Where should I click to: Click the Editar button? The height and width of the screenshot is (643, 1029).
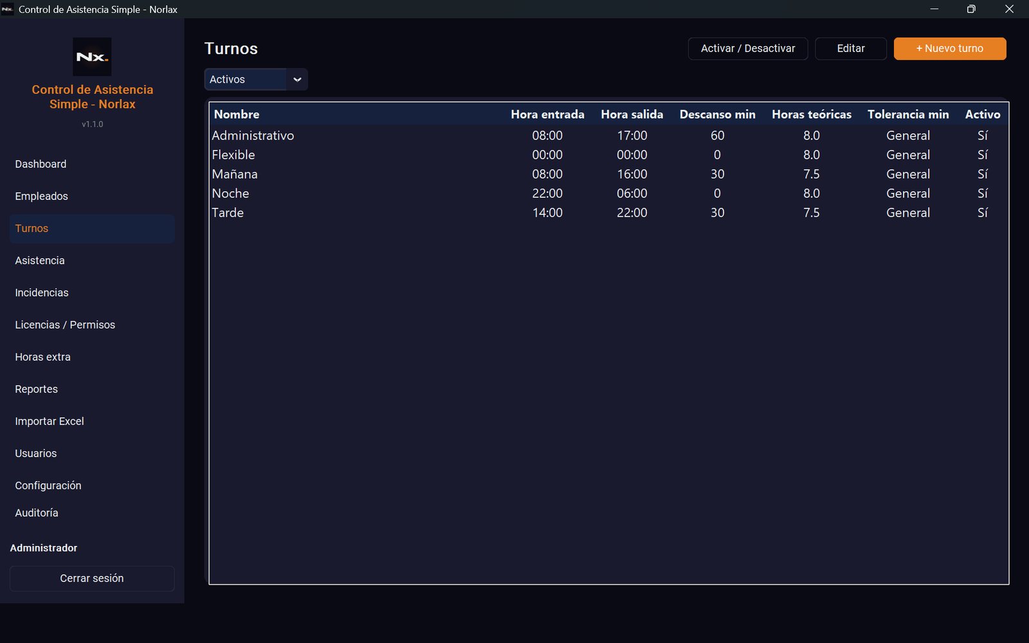851,48
